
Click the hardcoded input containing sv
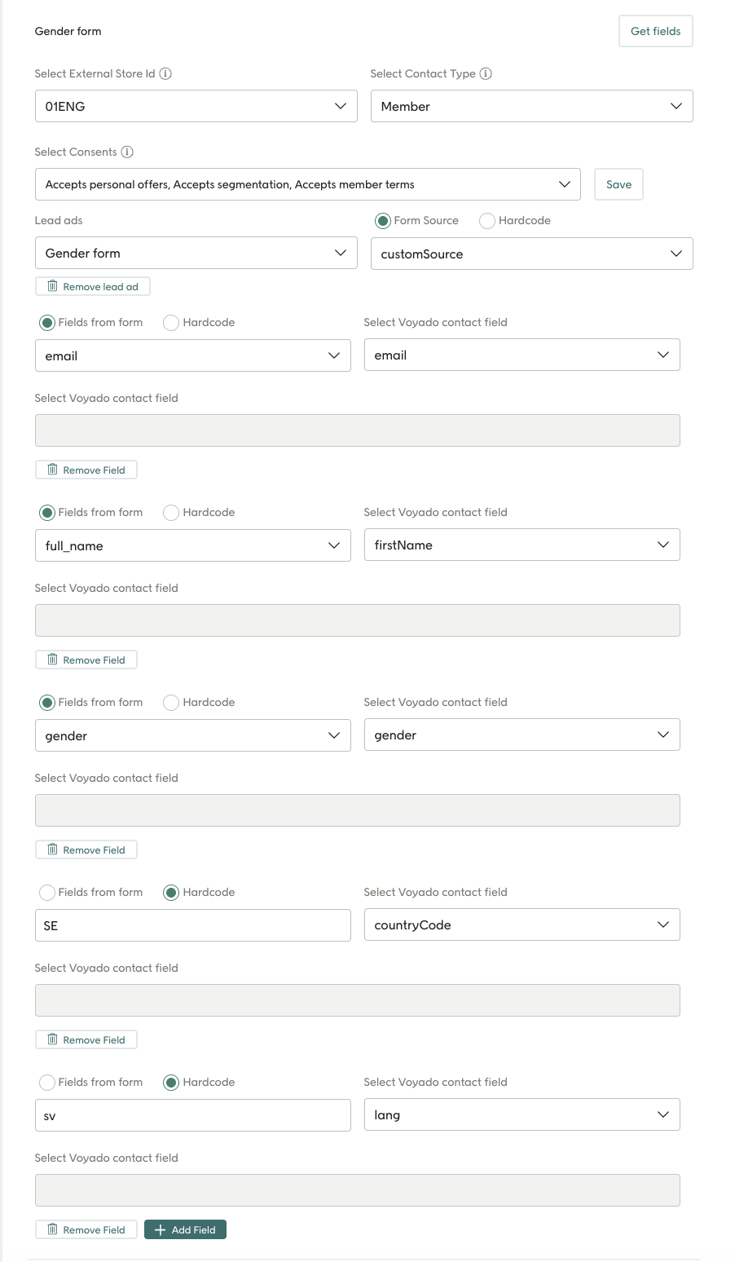pyautogui.click(x=192, y=1115)
